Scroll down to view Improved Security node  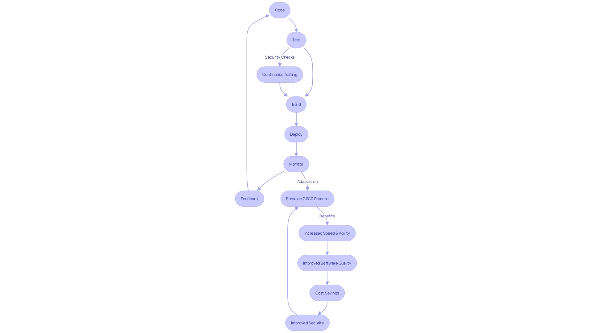click(x=307, y=323)
